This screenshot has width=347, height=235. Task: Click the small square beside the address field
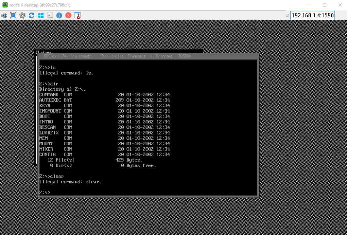tap(287, 15)
